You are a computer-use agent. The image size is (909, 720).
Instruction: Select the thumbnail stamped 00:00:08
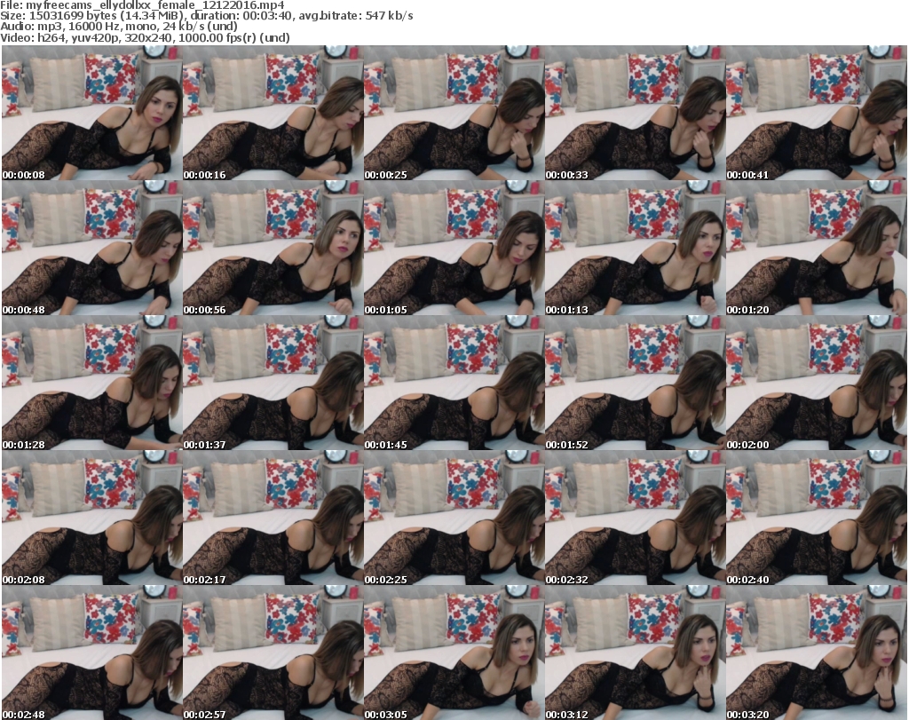click(x=92, y=113)
